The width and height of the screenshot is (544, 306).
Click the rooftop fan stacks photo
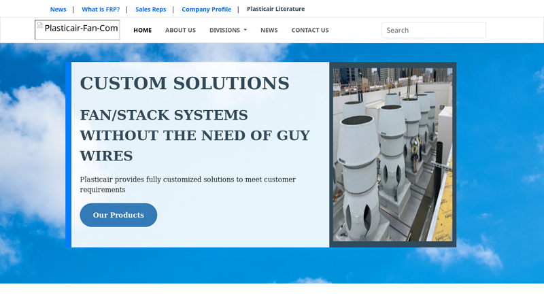click(x=393, y=155)
